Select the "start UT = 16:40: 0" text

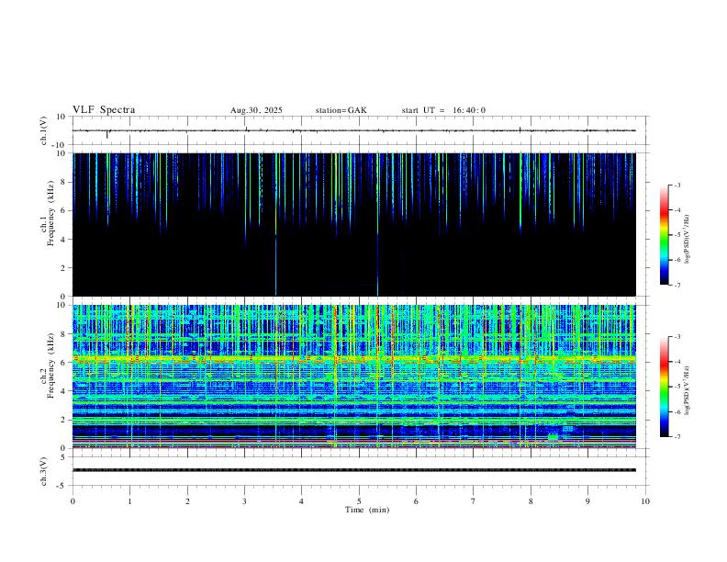tap(443, 110)
